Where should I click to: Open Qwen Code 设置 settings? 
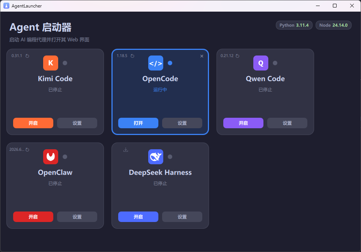287,123
